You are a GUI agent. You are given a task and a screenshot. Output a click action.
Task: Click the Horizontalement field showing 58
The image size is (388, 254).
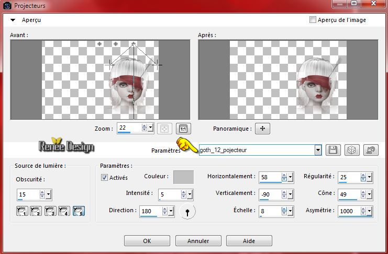[270, 177]
